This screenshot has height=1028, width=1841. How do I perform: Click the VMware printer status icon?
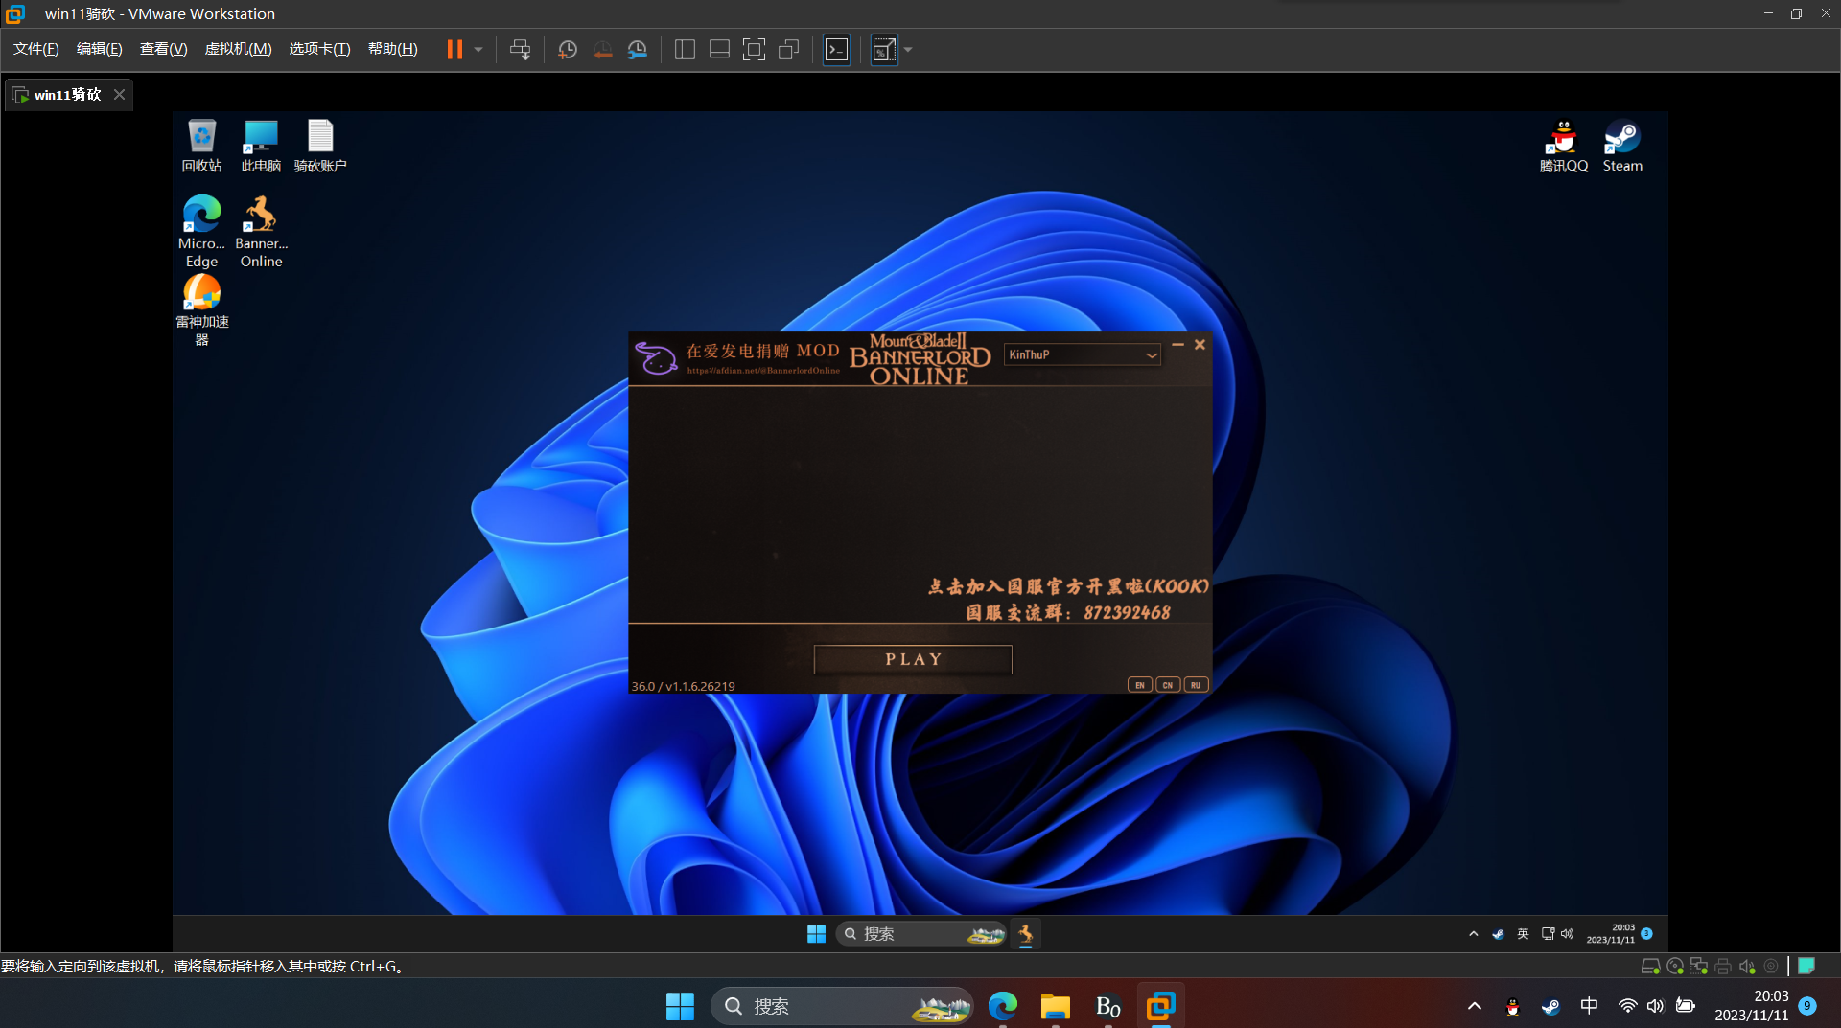pyautogui.click(x=1723, y=966)
